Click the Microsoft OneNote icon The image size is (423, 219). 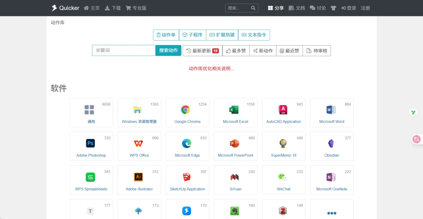tap(331, 177)
